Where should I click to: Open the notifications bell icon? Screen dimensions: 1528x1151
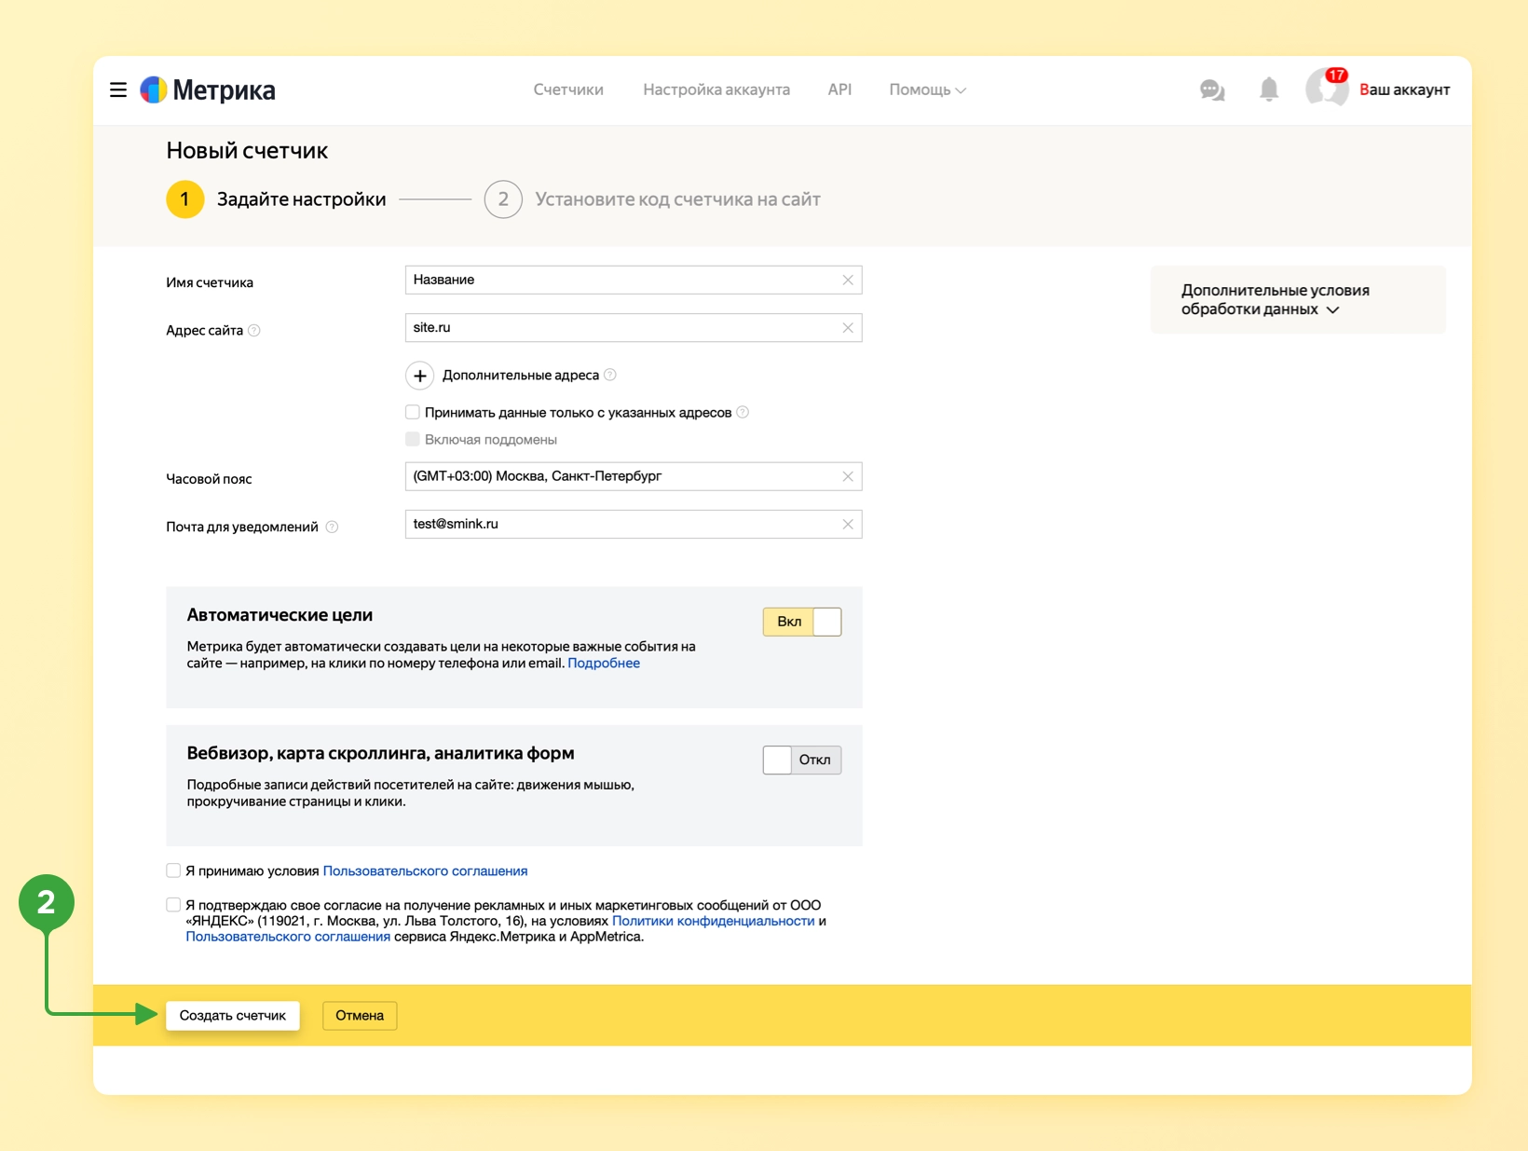[x=1269, y=89]
